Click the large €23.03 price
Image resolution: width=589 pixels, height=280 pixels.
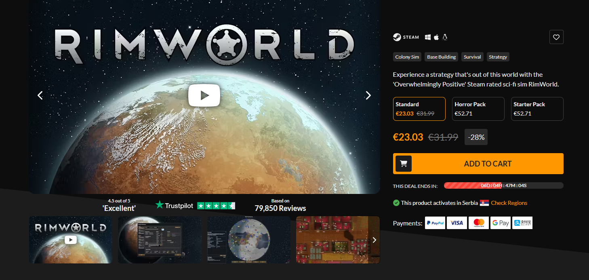tap(408, 137)
